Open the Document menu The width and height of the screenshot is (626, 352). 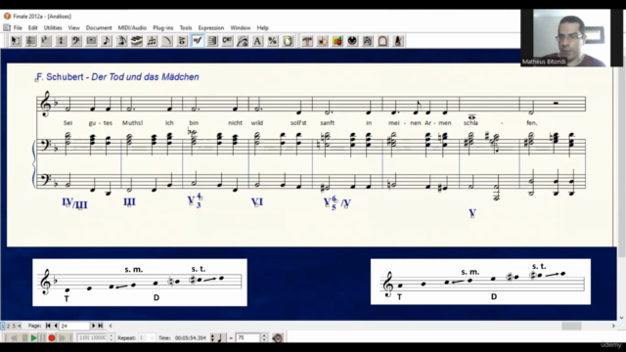[99, 27]
